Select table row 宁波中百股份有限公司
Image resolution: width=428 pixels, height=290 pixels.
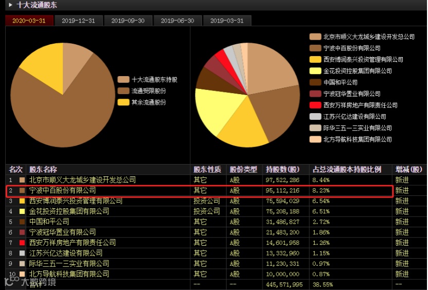216,190
